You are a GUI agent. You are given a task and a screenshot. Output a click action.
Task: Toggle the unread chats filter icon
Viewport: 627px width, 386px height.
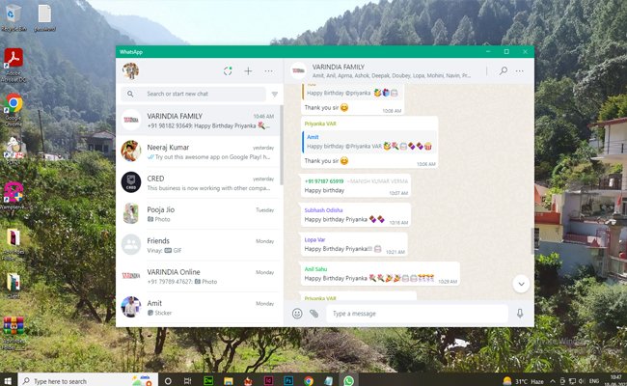pyautogui.click(x=274, y=95)
